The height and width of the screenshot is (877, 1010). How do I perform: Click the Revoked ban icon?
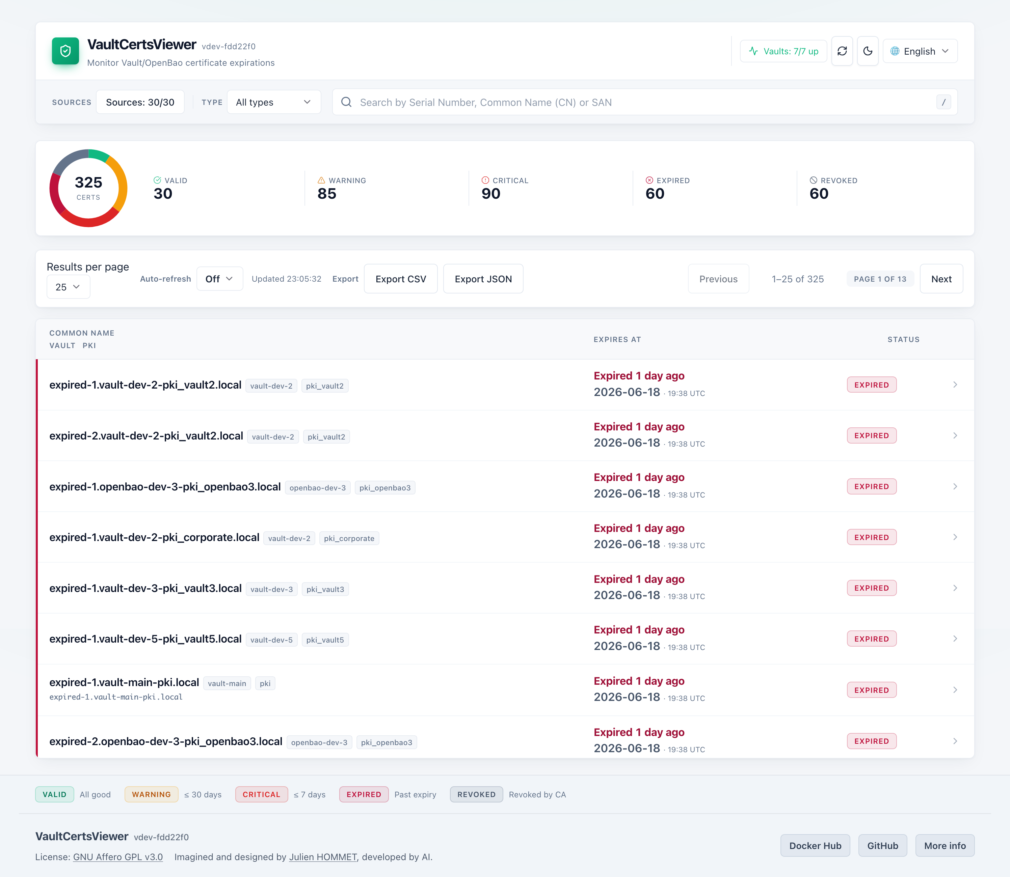814,180
